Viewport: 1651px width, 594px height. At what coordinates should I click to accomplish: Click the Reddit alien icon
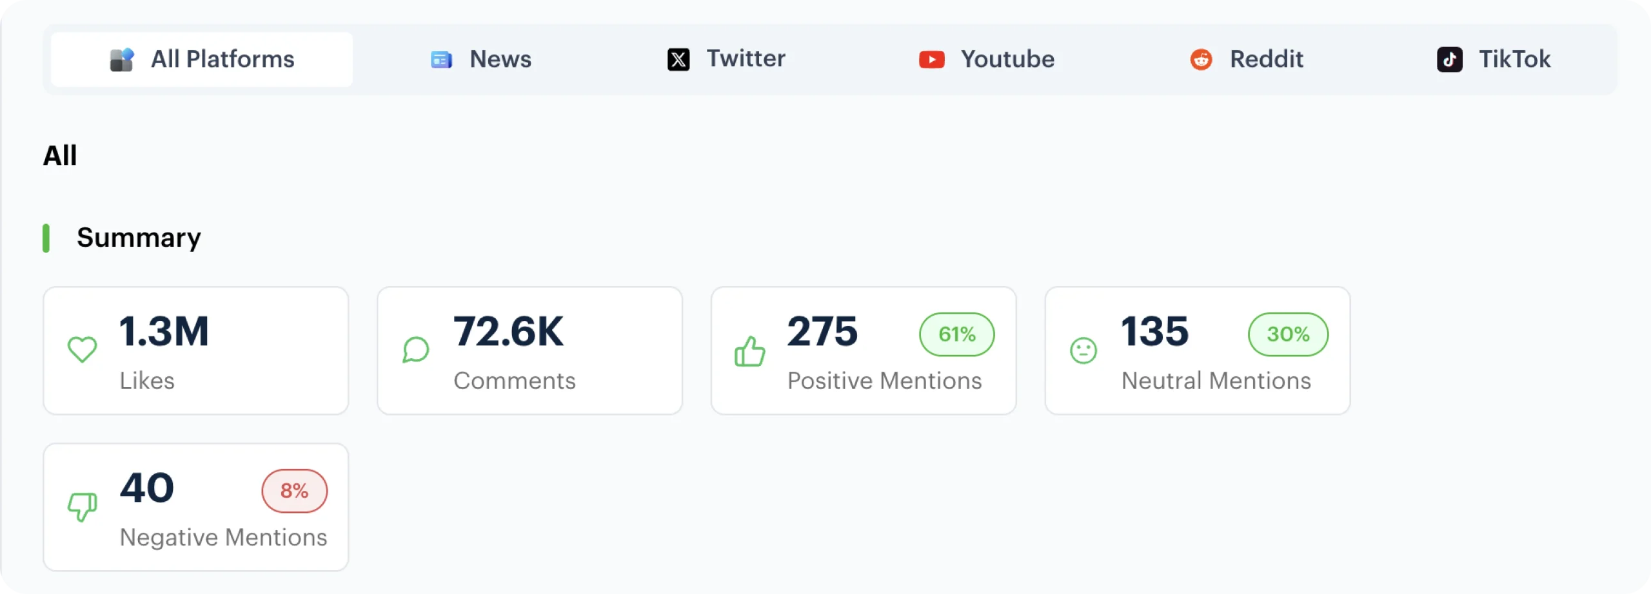(1201, 60)
